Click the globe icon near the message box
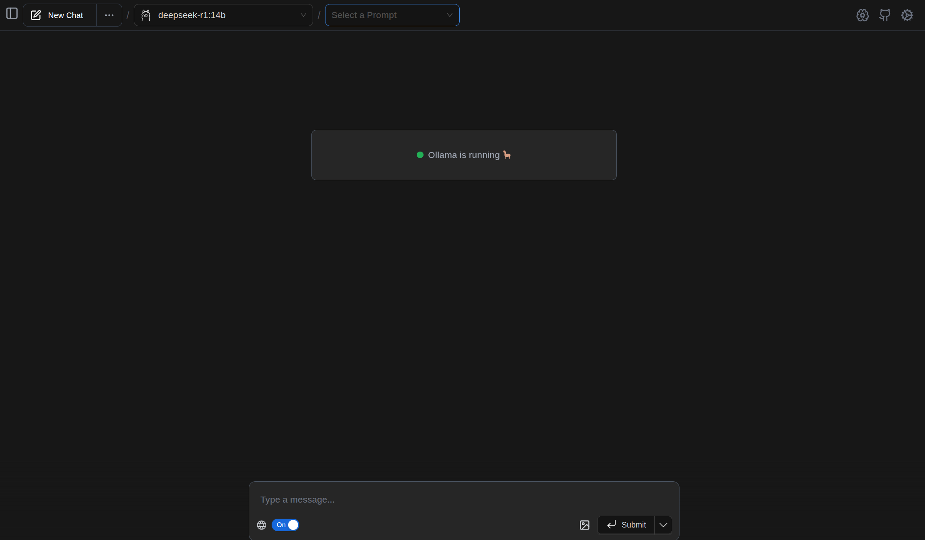This screenshot has height=540, width=925. (x=261, y=525)
